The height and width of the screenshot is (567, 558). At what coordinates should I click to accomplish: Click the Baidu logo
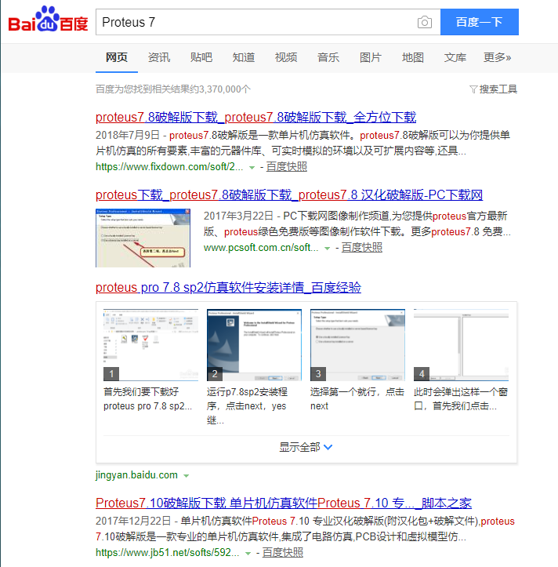coord(48,19)
